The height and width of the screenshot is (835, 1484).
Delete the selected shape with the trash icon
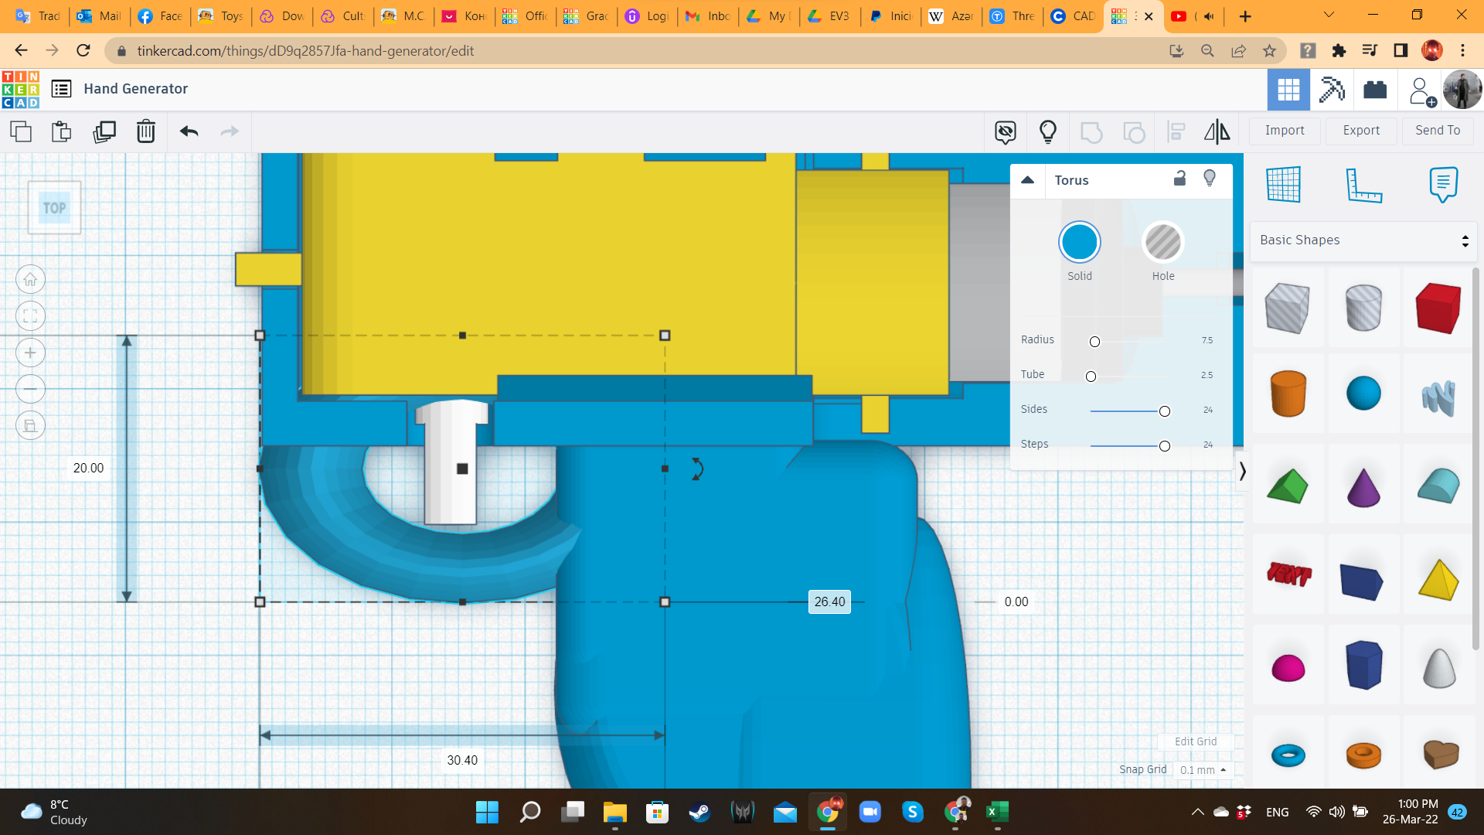point(145,131)
